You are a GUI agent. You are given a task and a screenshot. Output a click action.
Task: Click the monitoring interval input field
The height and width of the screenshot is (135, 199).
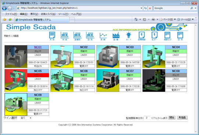[147, 118]
